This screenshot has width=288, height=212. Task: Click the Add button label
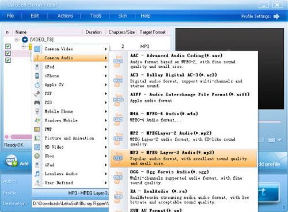tap(24, 164)
